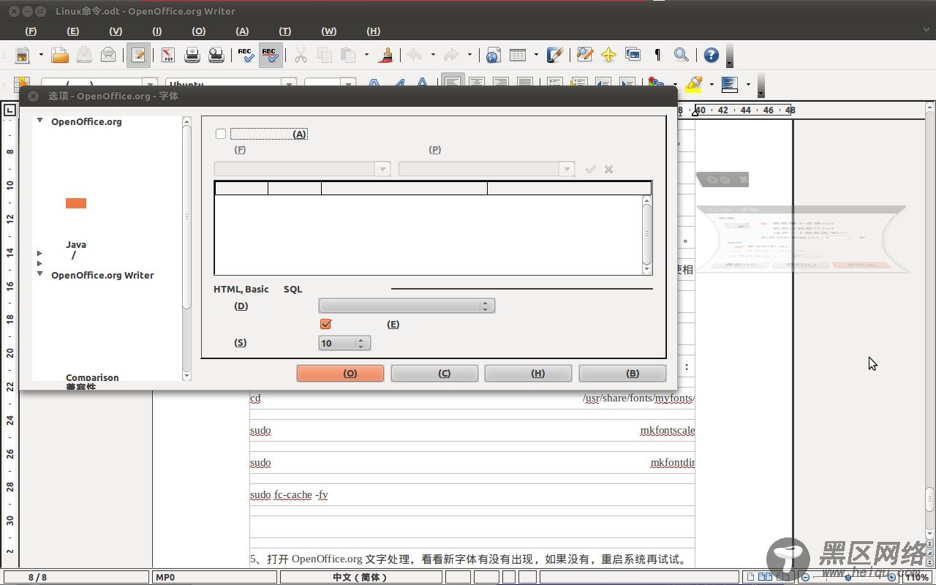Click the zoom slider handle
Screen dimensions: 936x585
coord(848,577)
